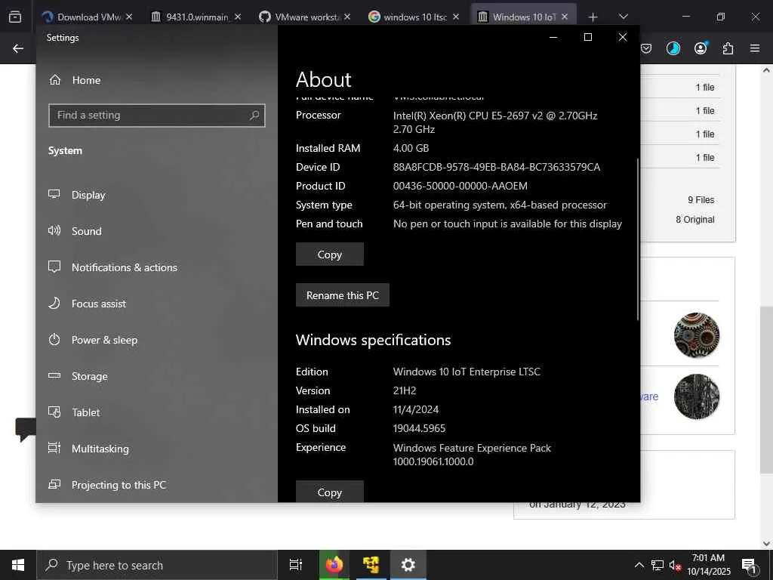The image size is (773, 580).
Task: Open the Home page in Settings
Action: [75, 80]
